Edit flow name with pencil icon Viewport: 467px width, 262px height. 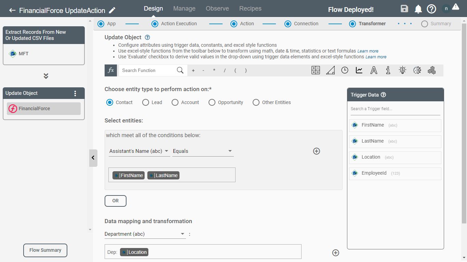[x=112, y=10]
